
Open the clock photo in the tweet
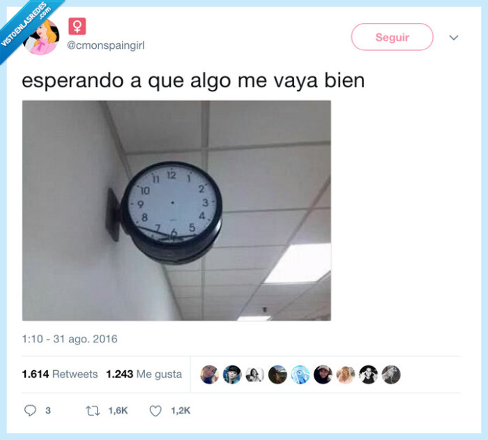[x=176, y=210]
